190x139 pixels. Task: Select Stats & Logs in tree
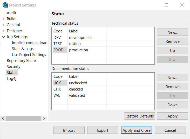(x=23, y=49)
